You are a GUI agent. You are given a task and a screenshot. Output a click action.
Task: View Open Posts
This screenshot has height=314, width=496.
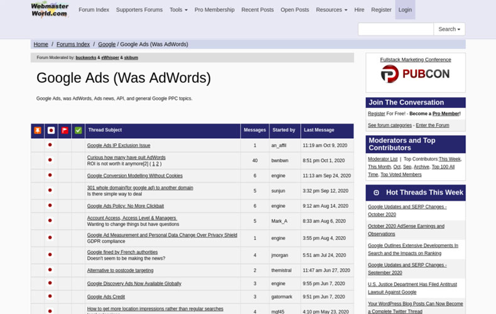295,10
